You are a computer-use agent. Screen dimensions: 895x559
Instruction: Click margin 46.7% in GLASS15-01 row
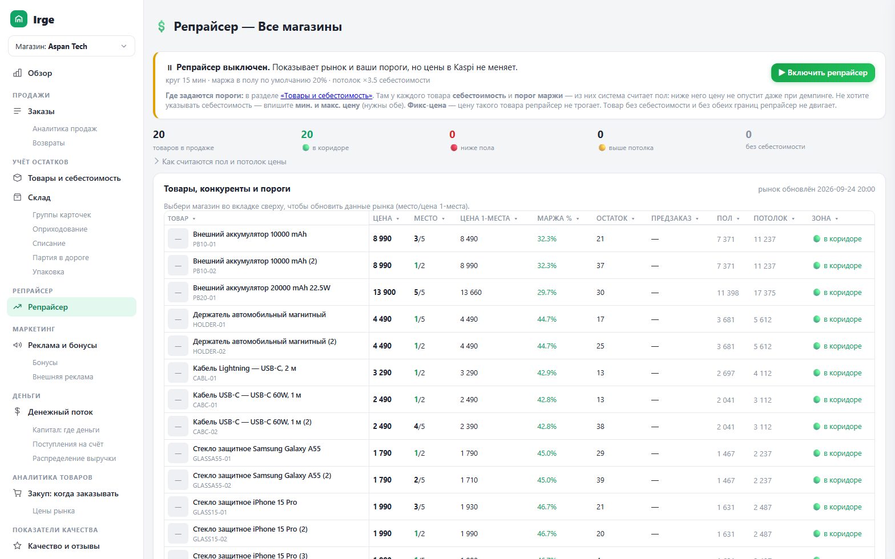(547, 507)
